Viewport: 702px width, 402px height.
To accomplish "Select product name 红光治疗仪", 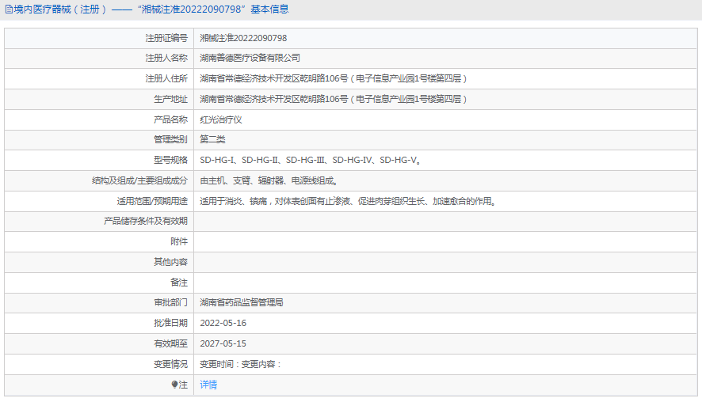I will coord(221,119).
